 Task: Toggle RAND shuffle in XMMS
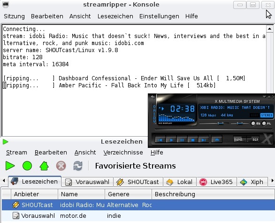tap(240, 139)
